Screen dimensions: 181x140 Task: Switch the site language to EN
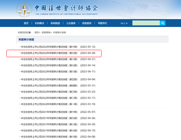122,23
